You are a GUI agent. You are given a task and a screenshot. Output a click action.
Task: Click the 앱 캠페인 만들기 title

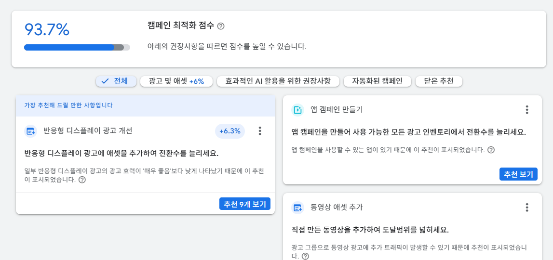pos(337,110)
